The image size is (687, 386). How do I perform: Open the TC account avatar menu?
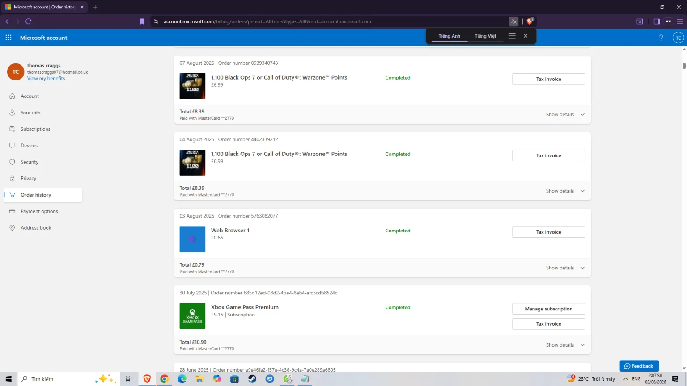(679, 38)
